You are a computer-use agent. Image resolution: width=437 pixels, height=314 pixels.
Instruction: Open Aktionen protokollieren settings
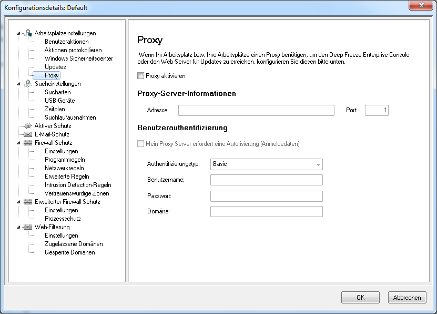[73, 50]
